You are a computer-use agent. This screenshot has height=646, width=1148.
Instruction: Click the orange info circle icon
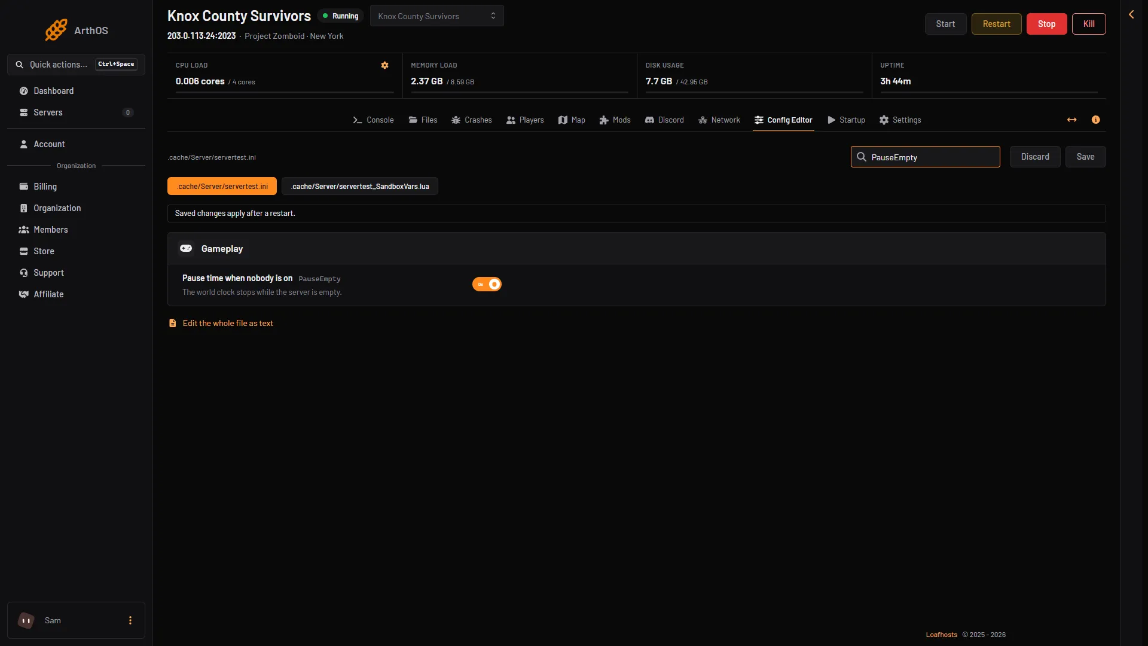pyautogui.click(x=1095, y=120)
